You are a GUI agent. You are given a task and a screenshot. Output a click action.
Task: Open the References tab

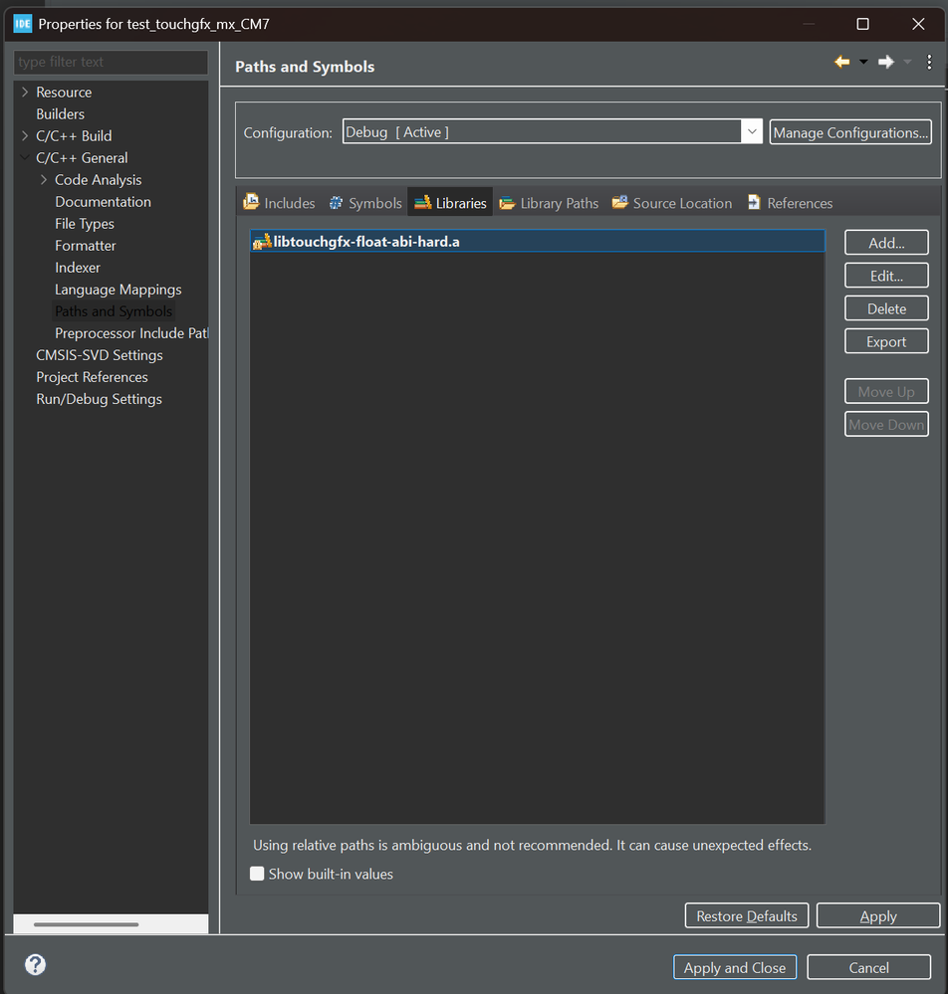click(x=790, y=203)
